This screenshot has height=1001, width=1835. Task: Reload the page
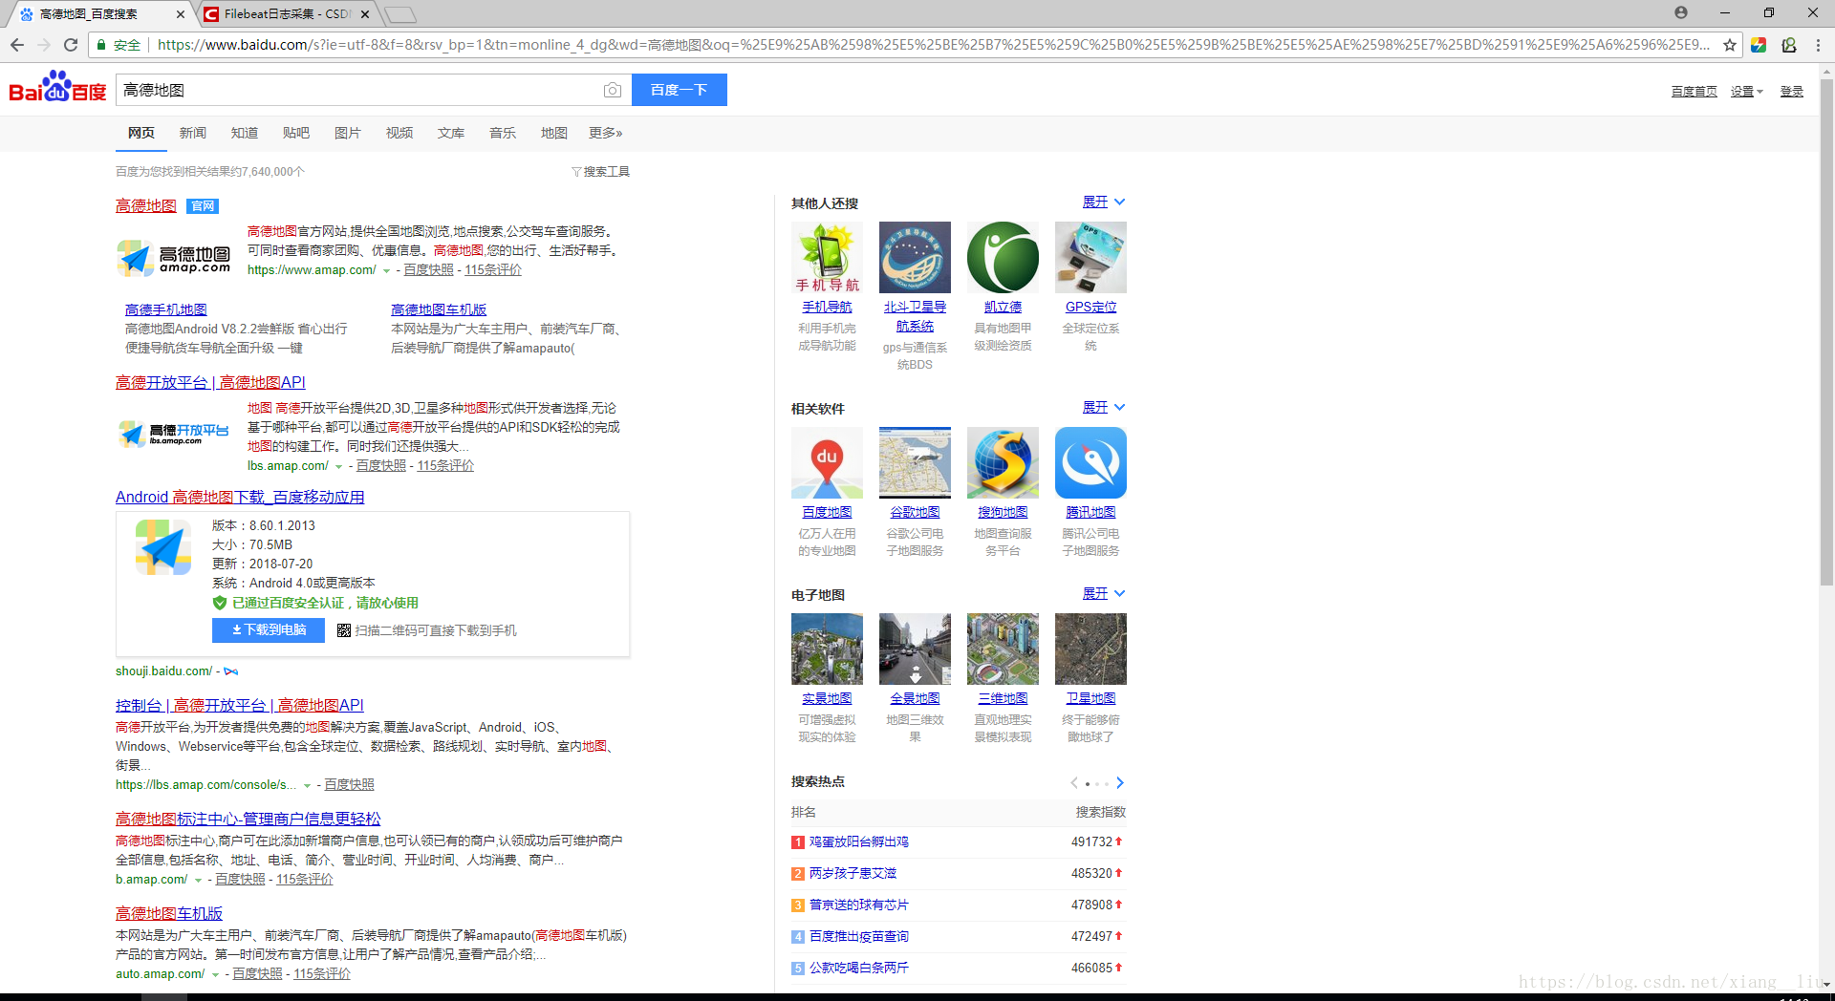pyautogui.click(x=70, y=45)
